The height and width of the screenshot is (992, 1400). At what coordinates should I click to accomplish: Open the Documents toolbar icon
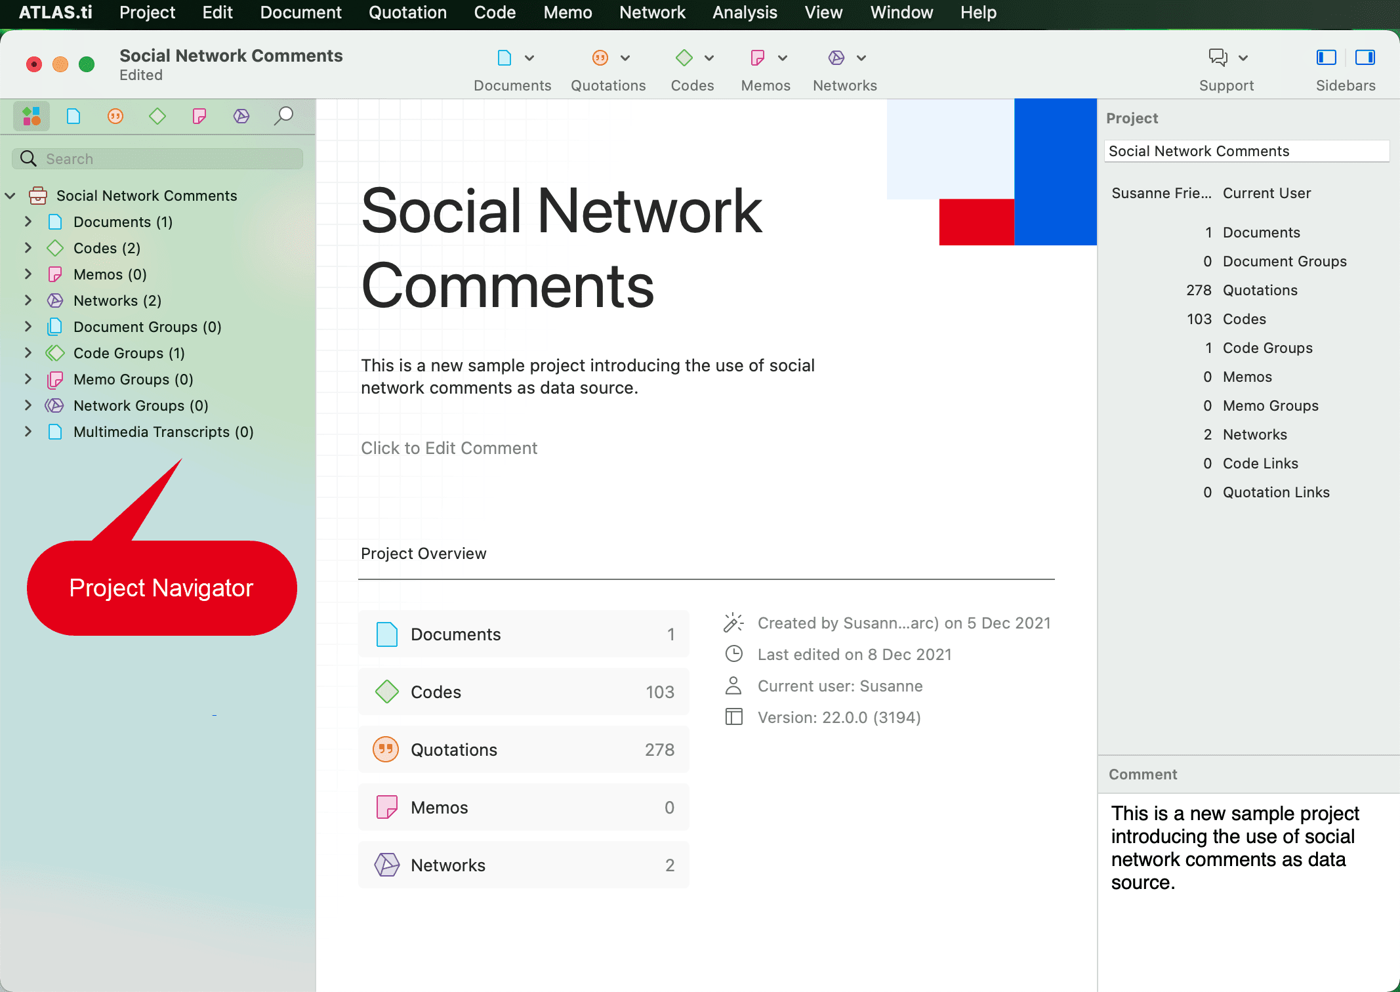(504, 58)
